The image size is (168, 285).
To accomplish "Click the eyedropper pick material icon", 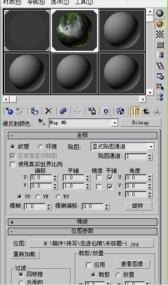I will pyautogui.click(x=42, y=122).
